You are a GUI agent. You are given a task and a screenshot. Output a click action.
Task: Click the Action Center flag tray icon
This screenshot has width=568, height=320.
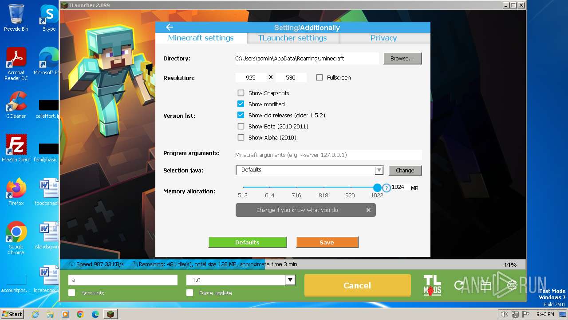[x=526, y=314]
